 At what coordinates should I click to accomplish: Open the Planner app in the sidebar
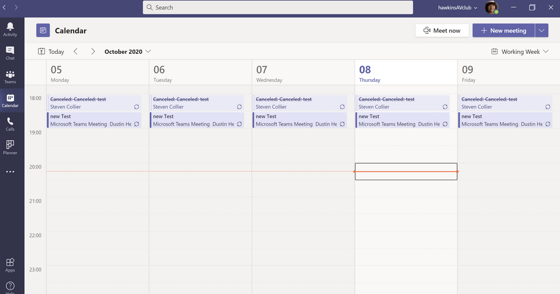click(10, 148)
